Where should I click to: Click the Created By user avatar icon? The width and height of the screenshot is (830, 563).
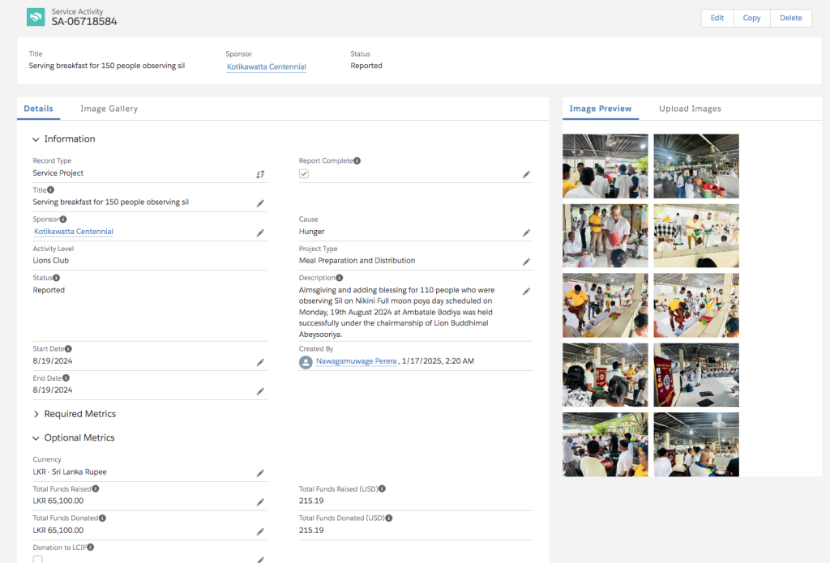click(x=306, y=362)
